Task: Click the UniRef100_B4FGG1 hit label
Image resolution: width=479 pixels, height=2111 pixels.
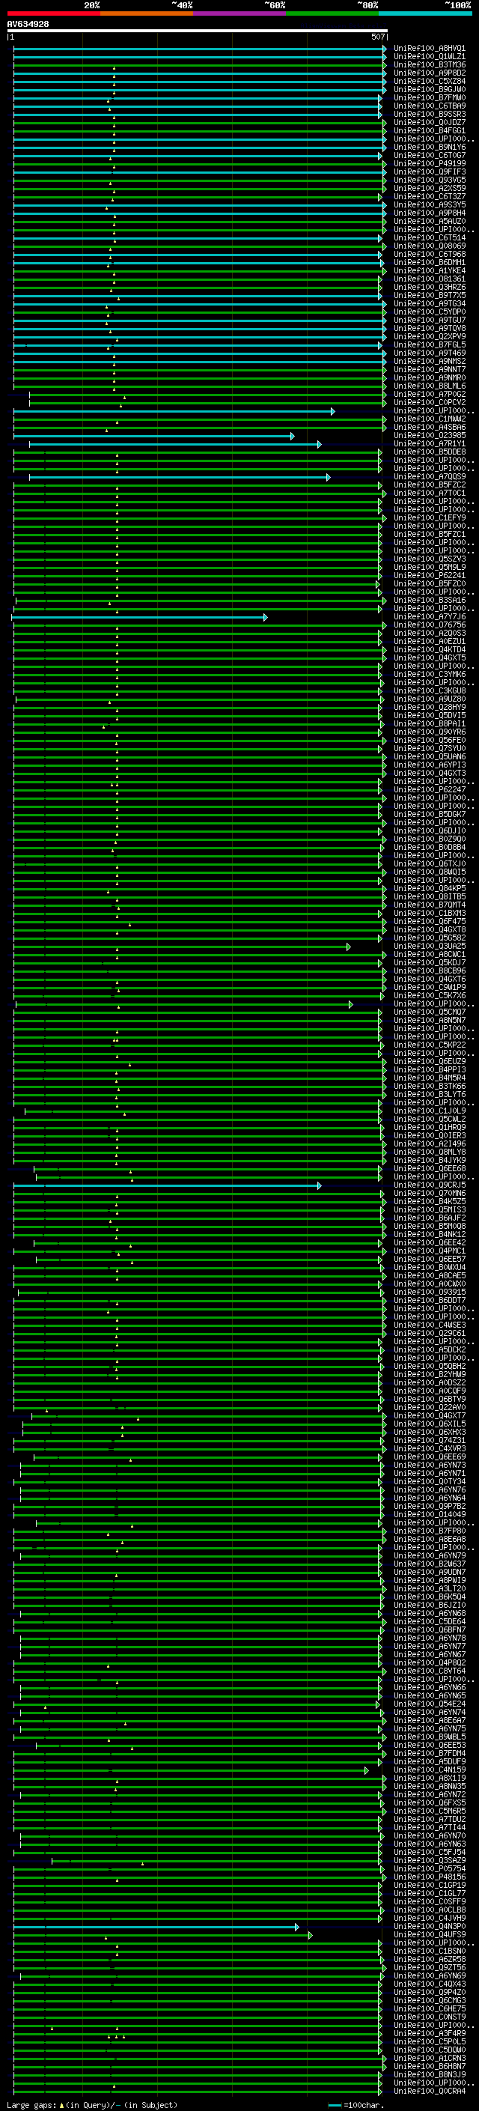Action: 429,130
